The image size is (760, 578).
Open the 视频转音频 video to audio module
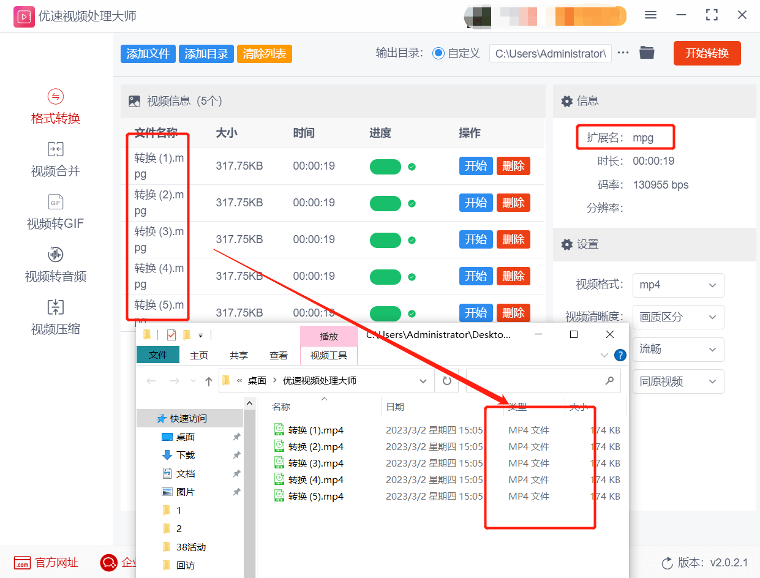click(x=56, y=265)
